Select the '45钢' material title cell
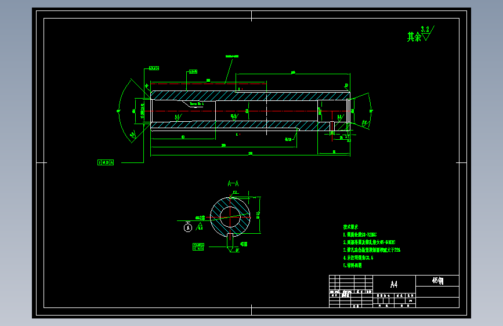 (x=437, y=281)
